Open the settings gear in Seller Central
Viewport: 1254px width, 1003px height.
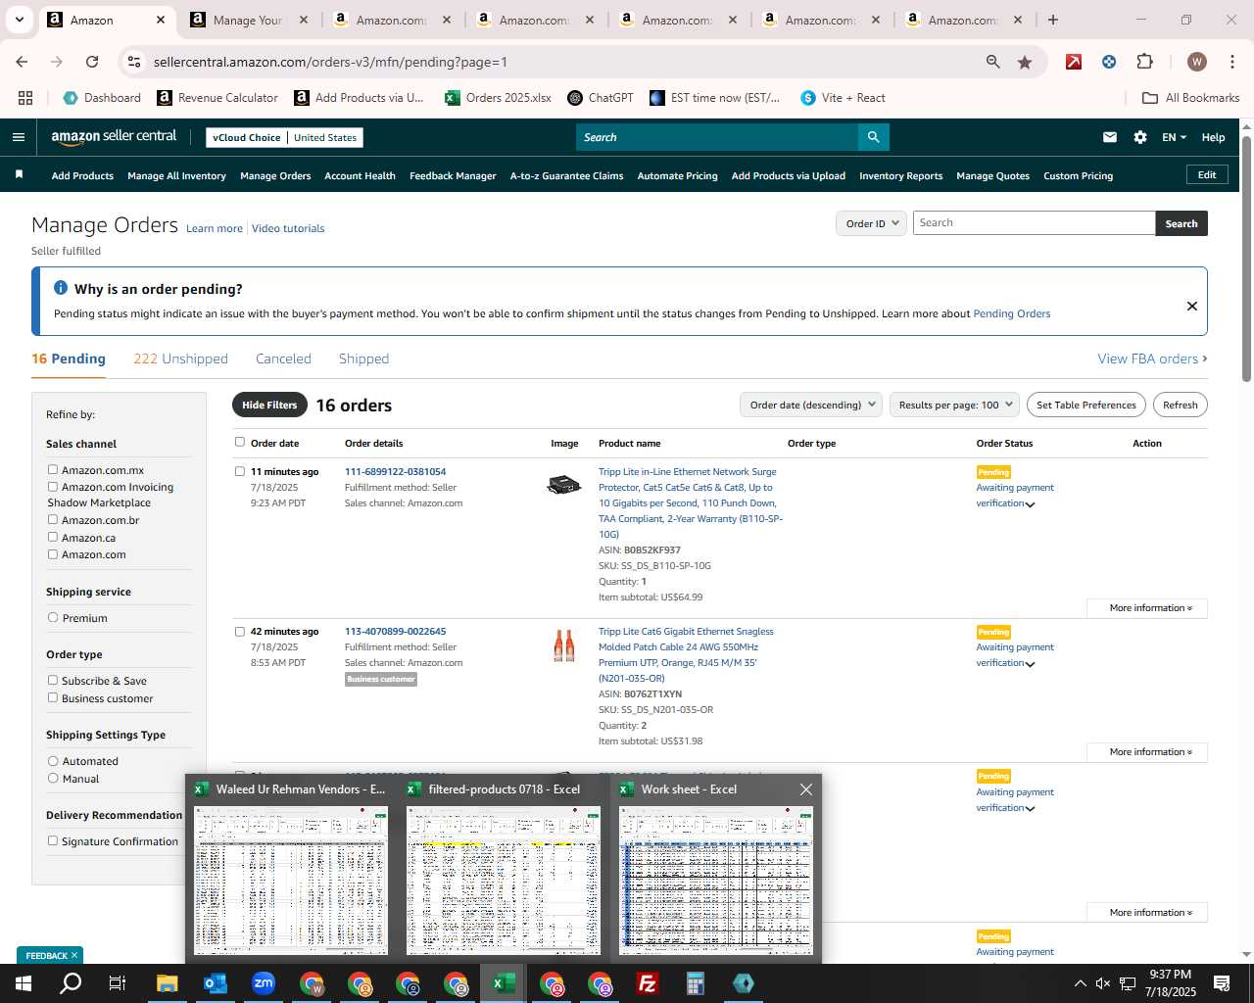pos(1140,137)
